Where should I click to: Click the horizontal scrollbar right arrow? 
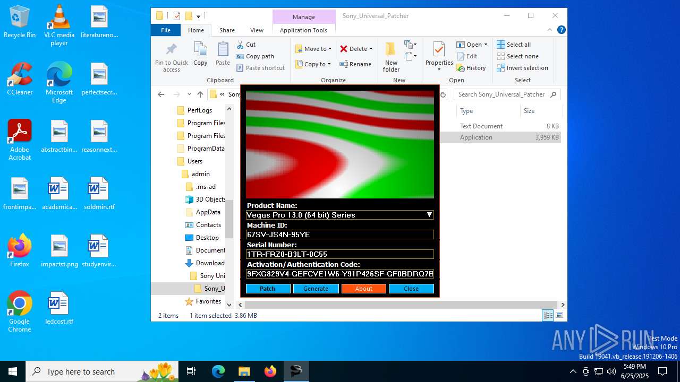coord(563,305)
